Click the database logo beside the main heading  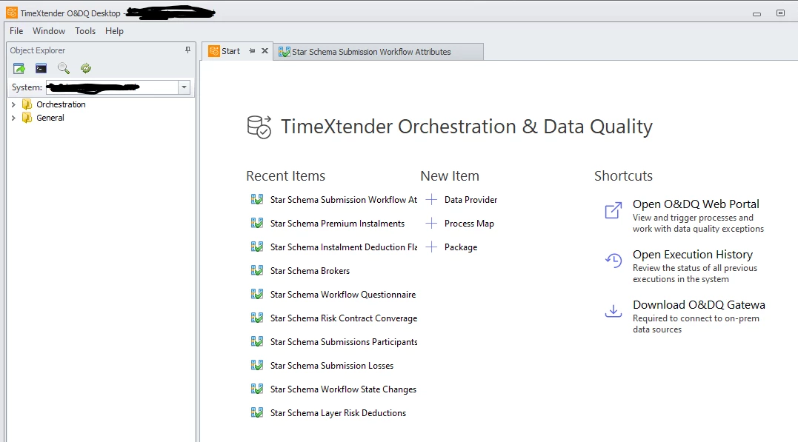259,127
